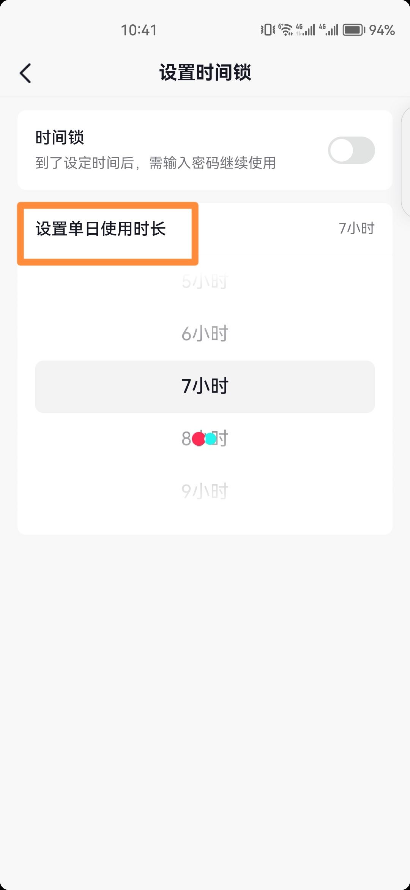Tap the 到了设定时间后 description text
Image resolution: width=410 pixels, height=890 pixels.
click(x=156, y=163)
